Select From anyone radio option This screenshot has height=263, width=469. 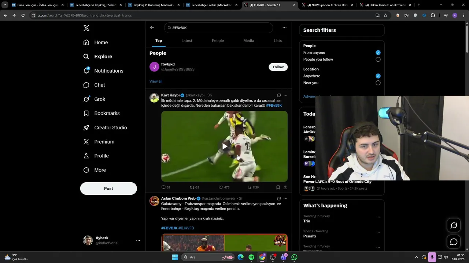378,53
